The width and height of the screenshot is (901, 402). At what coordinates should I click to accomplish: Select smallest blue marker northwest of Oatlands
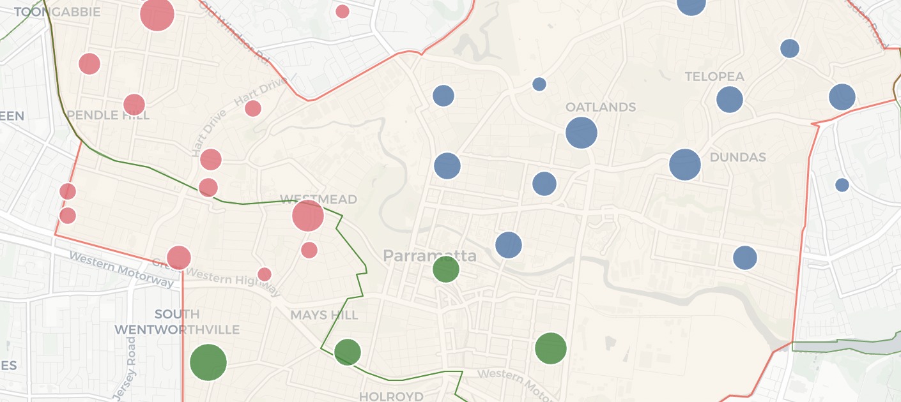(x=539, y=84)
